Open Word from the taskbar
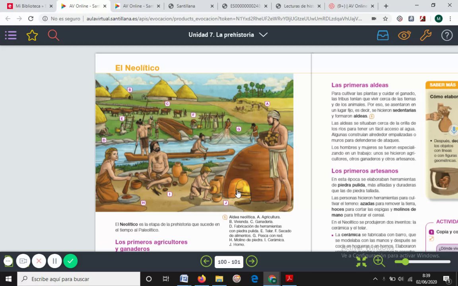Screen dimensions: 458x286 coord(184,279)
